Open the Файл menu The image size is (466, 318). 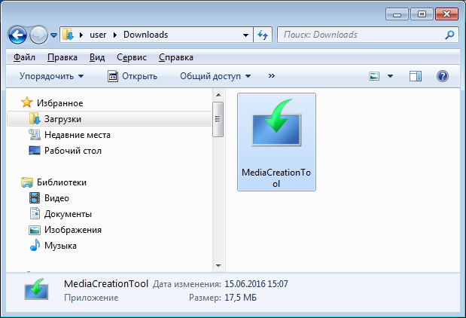click(24, 57)
